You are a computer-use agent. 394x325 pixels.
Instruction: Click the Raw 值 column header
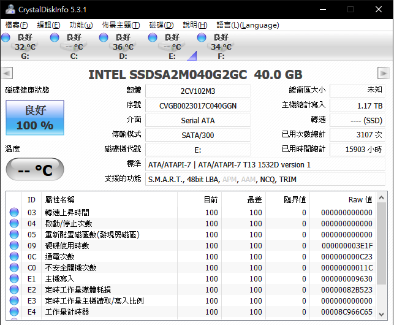click(343, 200)
